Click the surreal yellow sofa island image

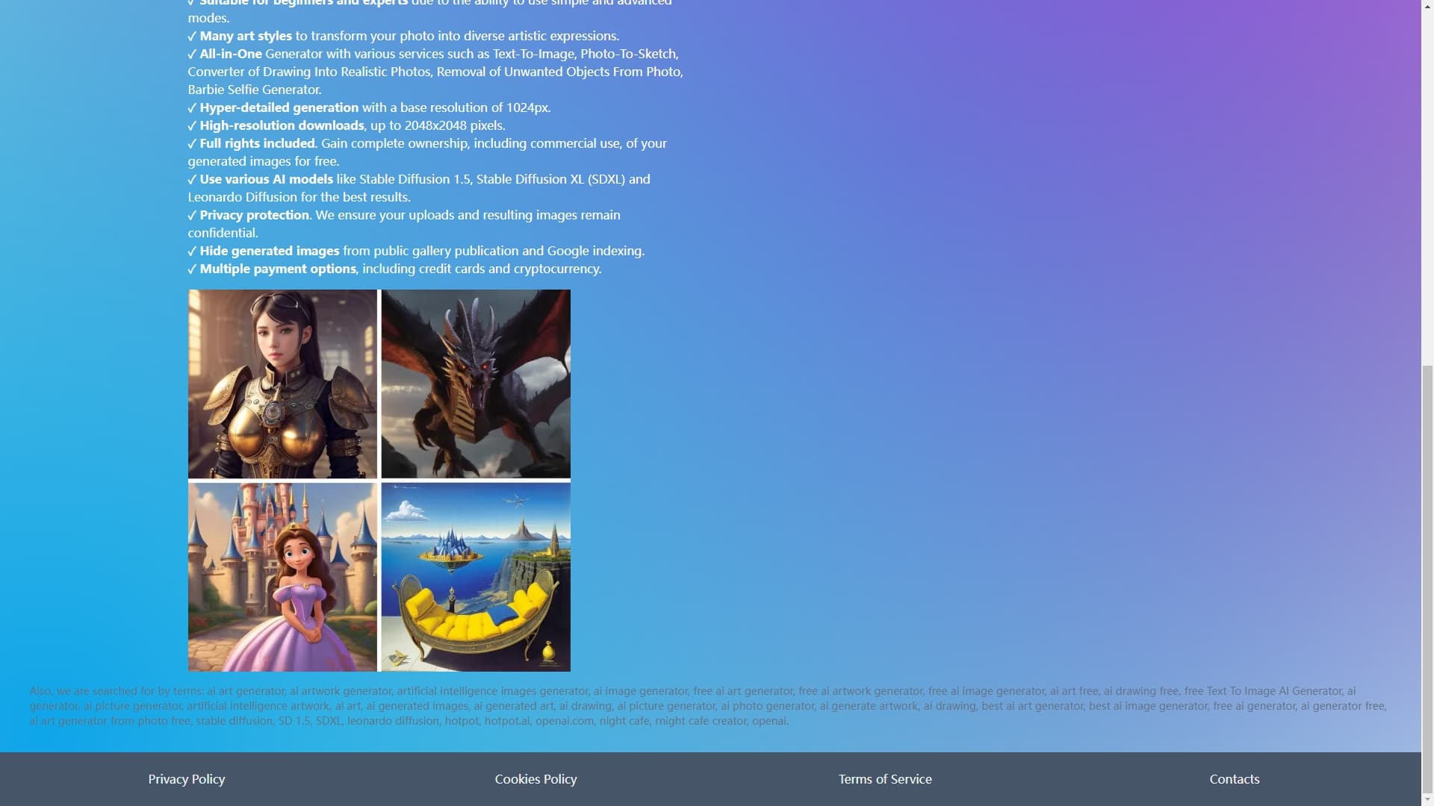(476, 577)
